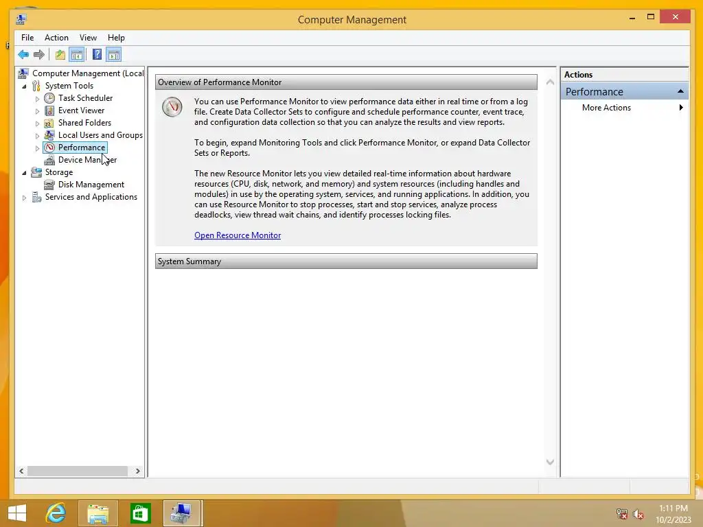
Task: Click the Shared Folders icon
Action: point(49,123)
